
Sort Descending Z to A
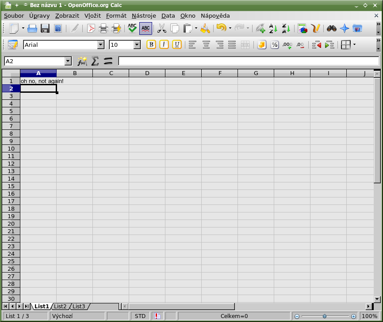286,29
